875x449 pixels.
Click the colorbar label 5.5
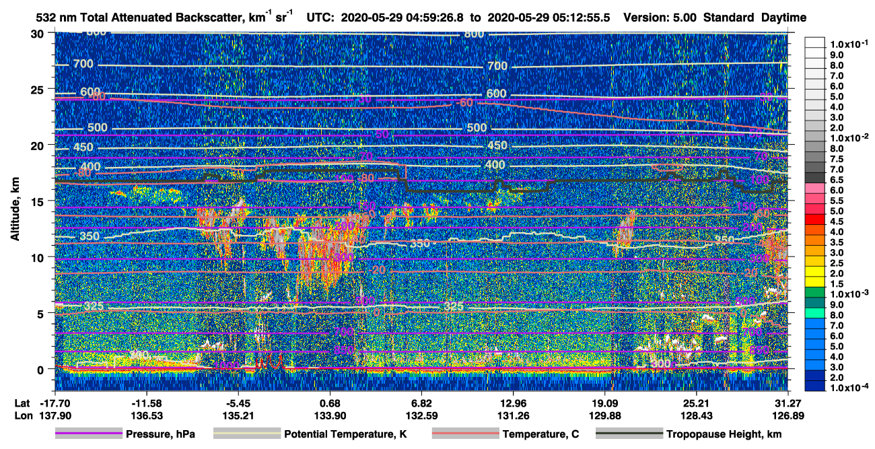pyautogui.click(x=838, y=201)
